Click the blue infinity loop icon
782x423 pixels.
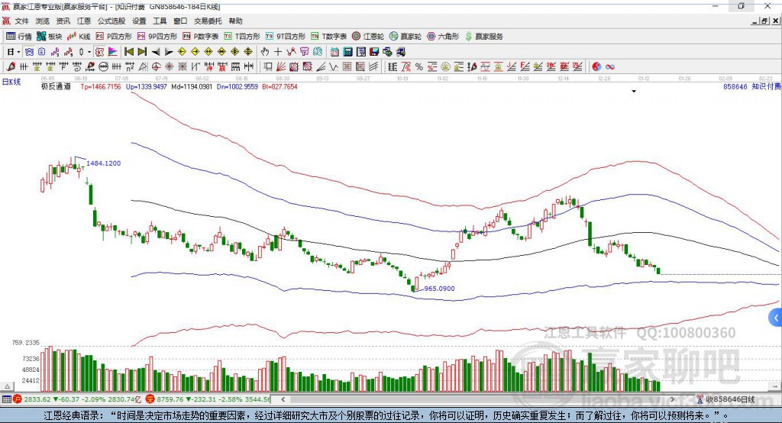point(610,67)
